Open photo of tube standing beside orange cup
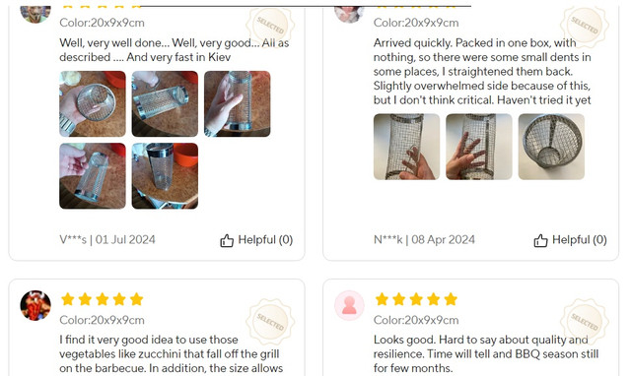Image resolution: width=631 pixels, height=376 pixels. click(x=165, y=176)
